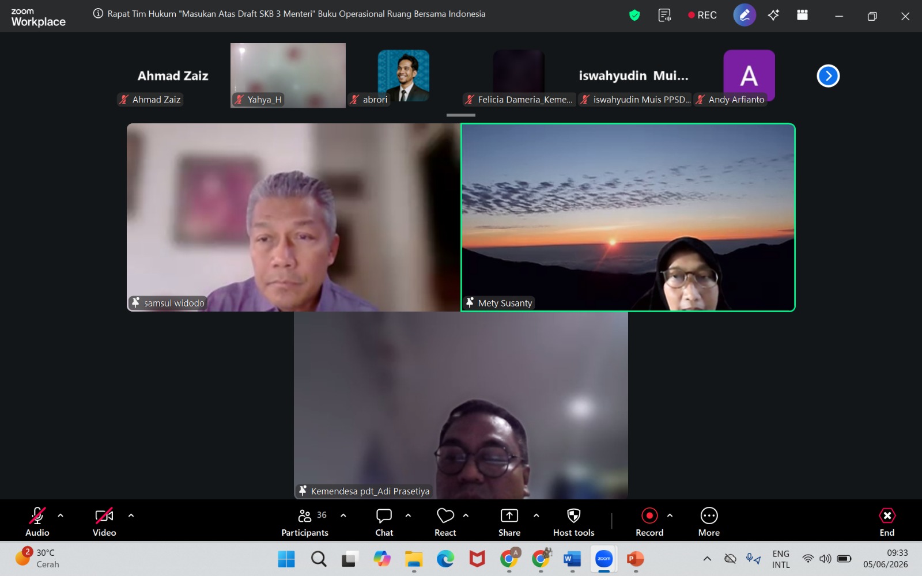Open PowerPoint from taskbar
This screenshot has height=576, width=922.
pyautogui.click(x=636, y=559)
